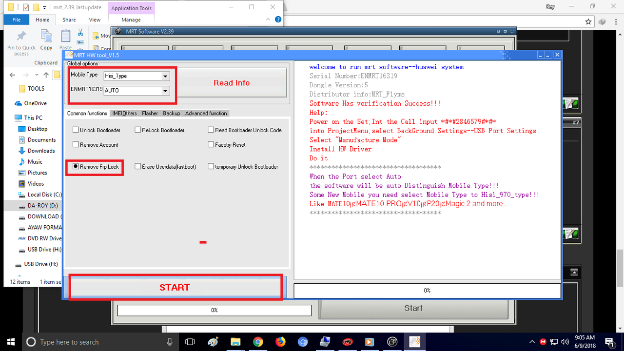Open File Explorer from taskbar
The width and height of the screenshot is (624, 351).
235,342
